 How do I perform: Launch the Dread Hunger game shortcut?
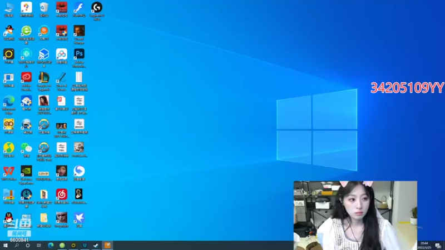click(x=79, y=34)
